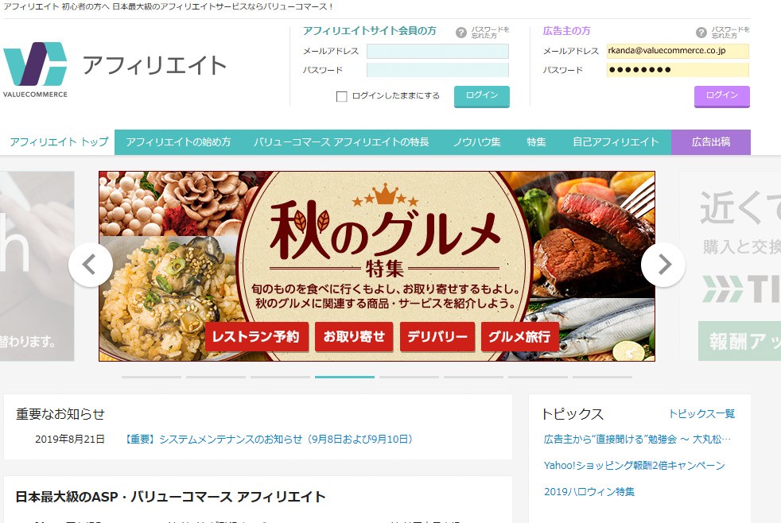This screenshot has width=781, height=523.
Task: Open the アフィリエイトの始め方 tab
Action: (178, 142)
